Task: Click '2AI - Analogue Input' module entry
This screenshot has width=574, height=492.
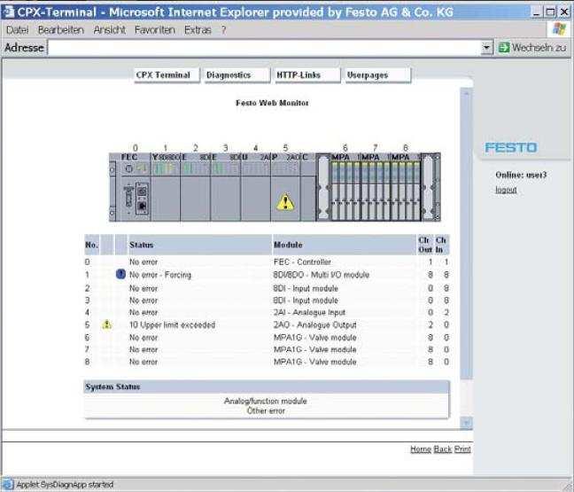Action: click(x=309, y=313)
